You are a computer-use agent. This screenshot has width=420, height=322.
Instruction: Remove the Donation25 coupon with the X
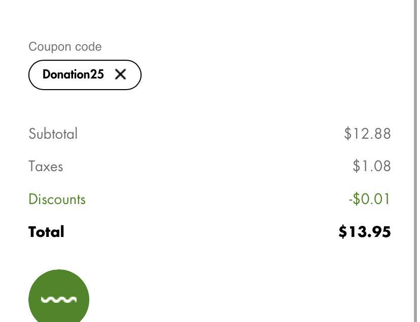tap(120, 74)
